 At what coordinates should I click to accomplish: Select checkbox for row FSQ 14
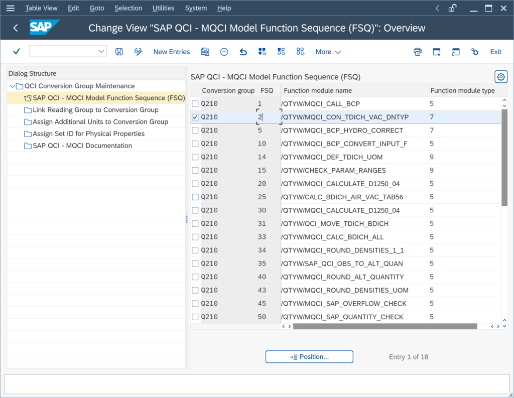coord(195,157)
